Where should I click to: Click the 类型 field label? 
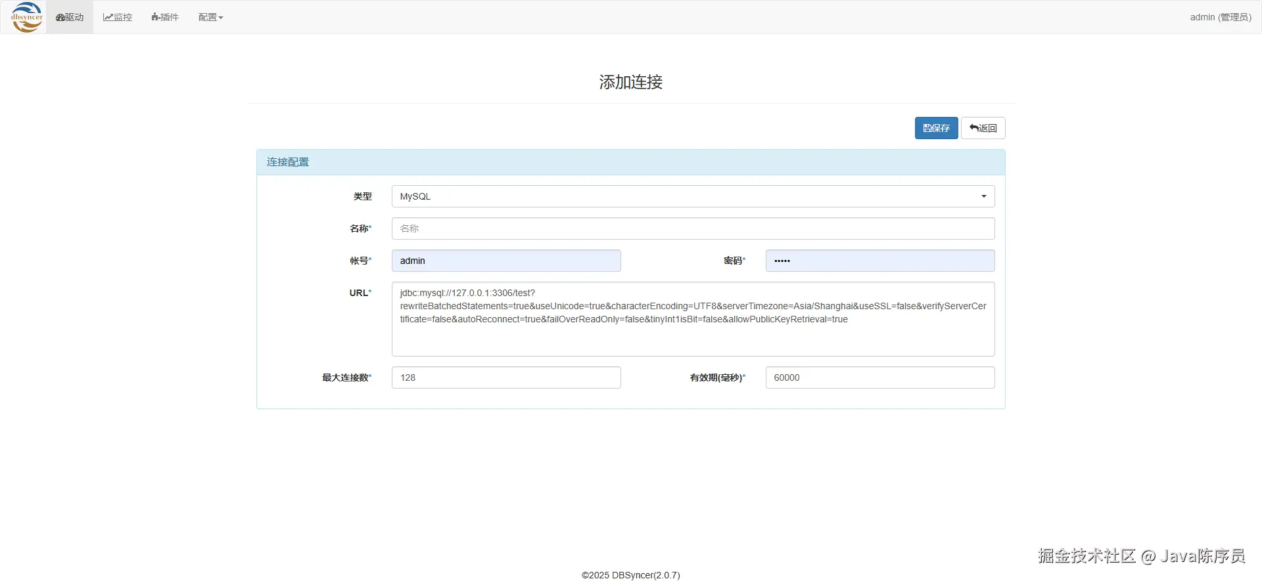pyautogui.click(x=362, y=196)
